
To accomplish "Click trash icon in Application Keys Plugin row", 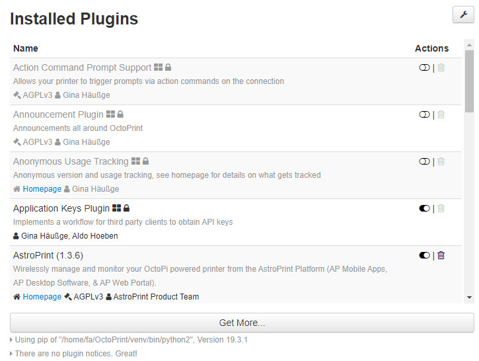I will [441, 208].
